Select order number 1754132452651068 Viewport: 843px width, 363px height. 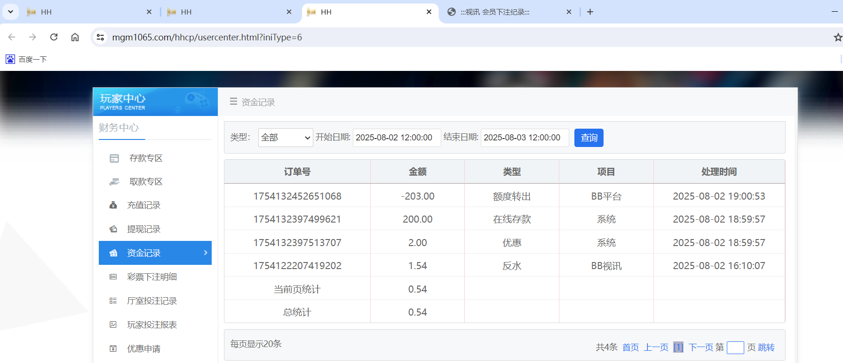pos(297,196)
